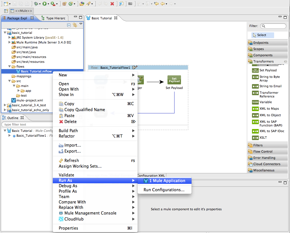Collapse all items in Package Explorer
The image size is (290, 233).
point(69,25)
